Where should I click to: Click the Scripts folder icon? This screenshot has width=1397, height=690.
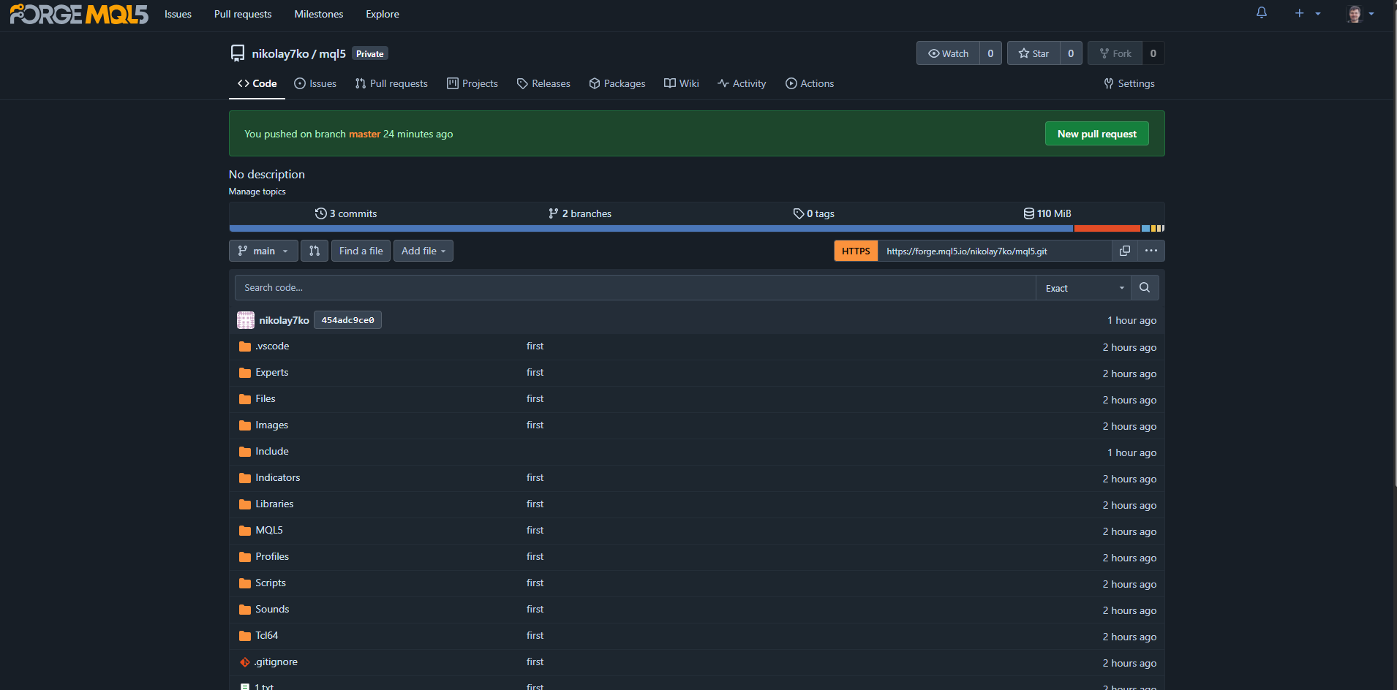[x=245, y=583]
